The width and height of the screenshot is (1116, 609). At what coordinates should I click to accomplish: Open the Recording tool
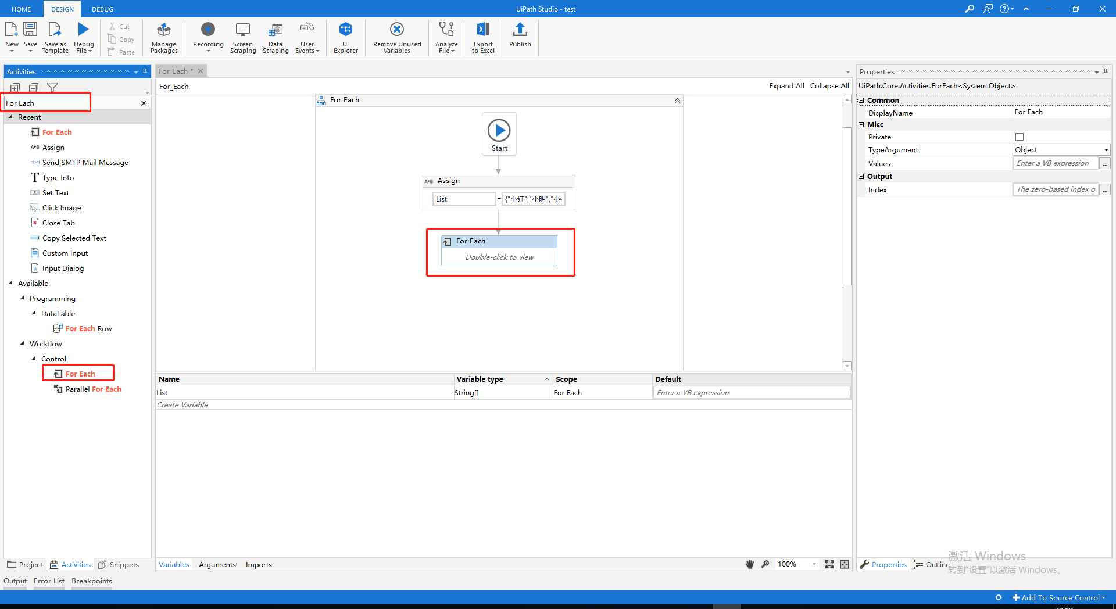coord(208,37)
